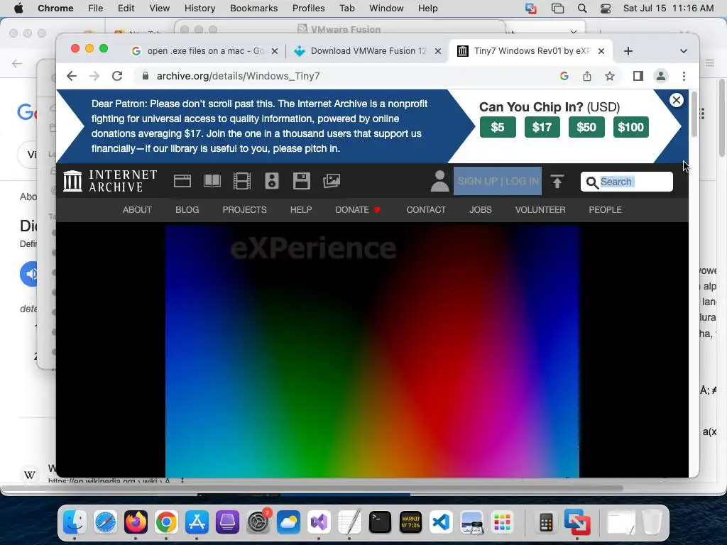Open the HELP navigation link
The height and width of the screenshot is (545, 727).
click(301, 210)
